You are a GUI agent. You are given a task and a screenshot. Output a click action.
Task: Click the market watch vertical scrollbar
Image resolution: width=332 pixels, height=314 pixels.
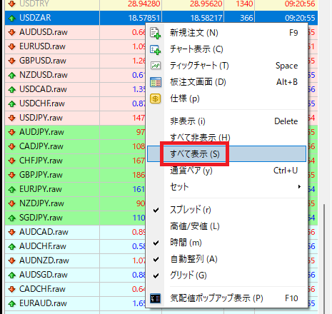point(323,259)
